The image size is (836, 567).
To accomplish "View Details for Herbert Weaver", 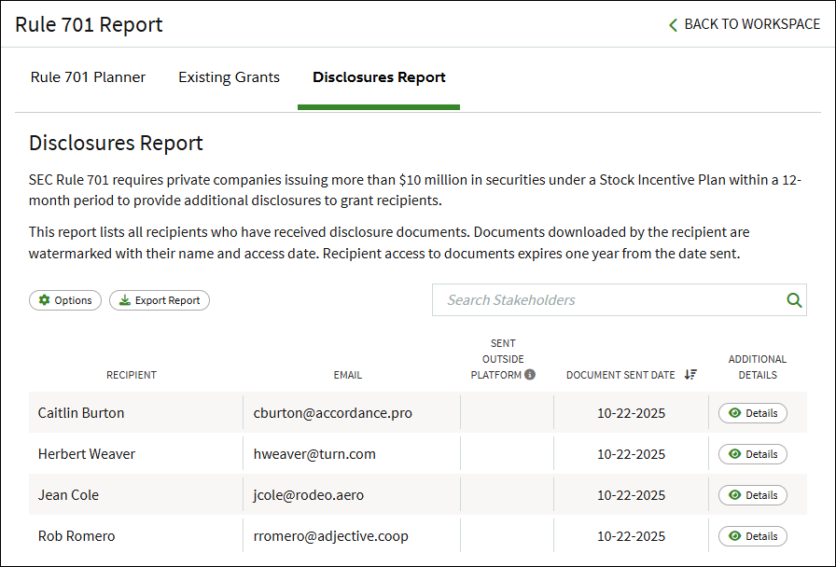I will pyautogui.click(x=752, y=454).
